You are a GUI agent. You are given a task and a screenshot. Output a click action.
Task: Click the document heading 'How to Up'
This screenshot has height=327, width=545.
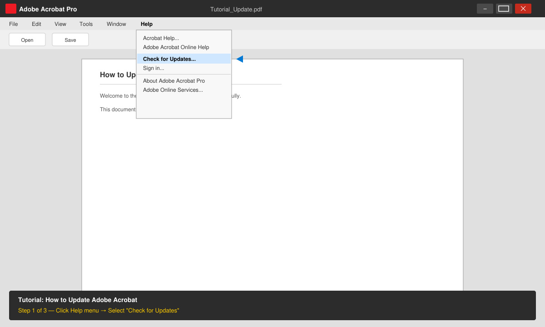point(118,75)
